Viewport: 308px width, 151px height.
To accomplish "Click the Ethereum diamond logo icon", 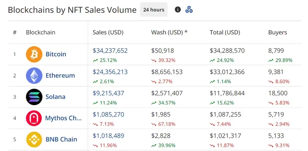I will tap(34, 76).
